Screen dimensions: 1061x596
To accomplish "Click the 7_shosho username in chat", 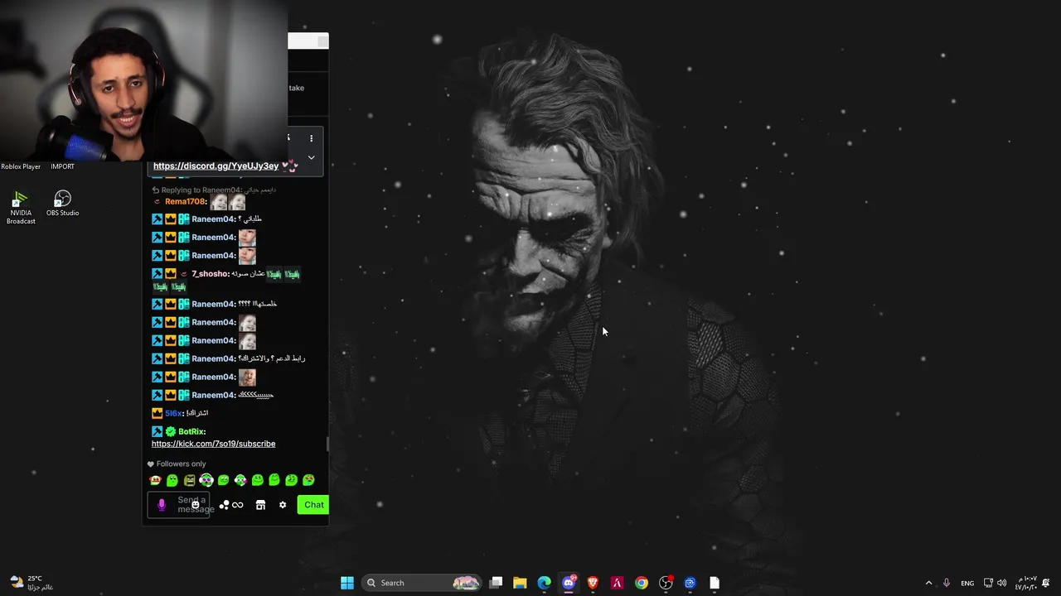I will 210,274.
